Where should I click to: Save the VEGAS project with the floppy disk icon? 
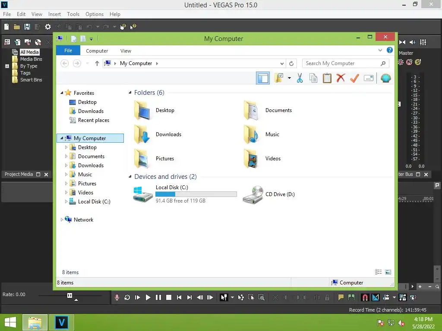(x=27, y=27)
